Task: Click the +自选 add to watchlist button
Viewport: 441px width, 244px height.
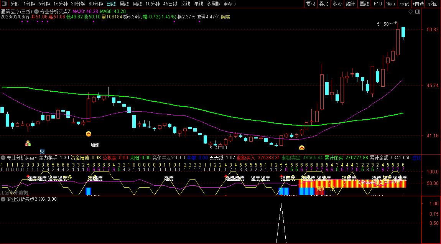Action: pos(418,4)
